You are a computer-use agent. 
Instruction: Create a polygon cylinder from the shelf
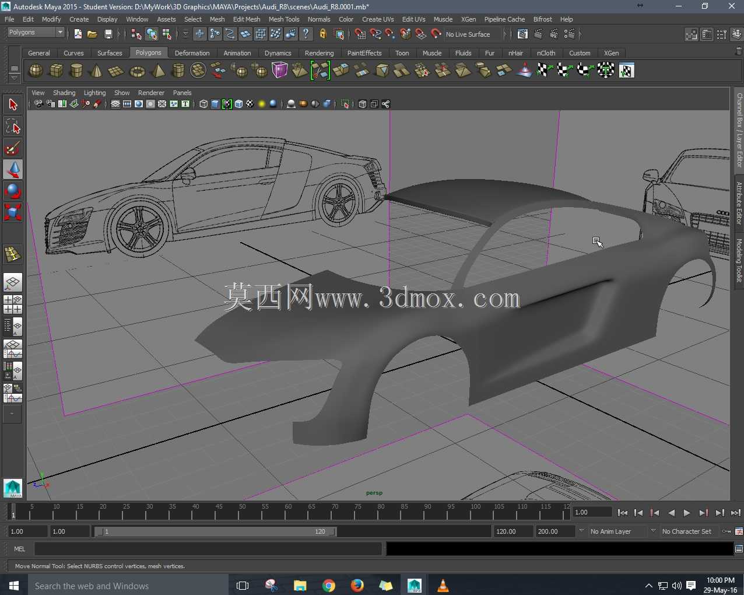tap(76, 71)
